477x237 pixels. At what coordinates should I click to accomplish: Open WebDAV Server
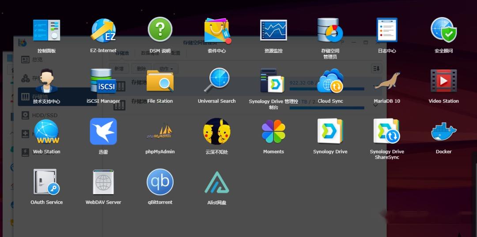click(x=103, y=182)
